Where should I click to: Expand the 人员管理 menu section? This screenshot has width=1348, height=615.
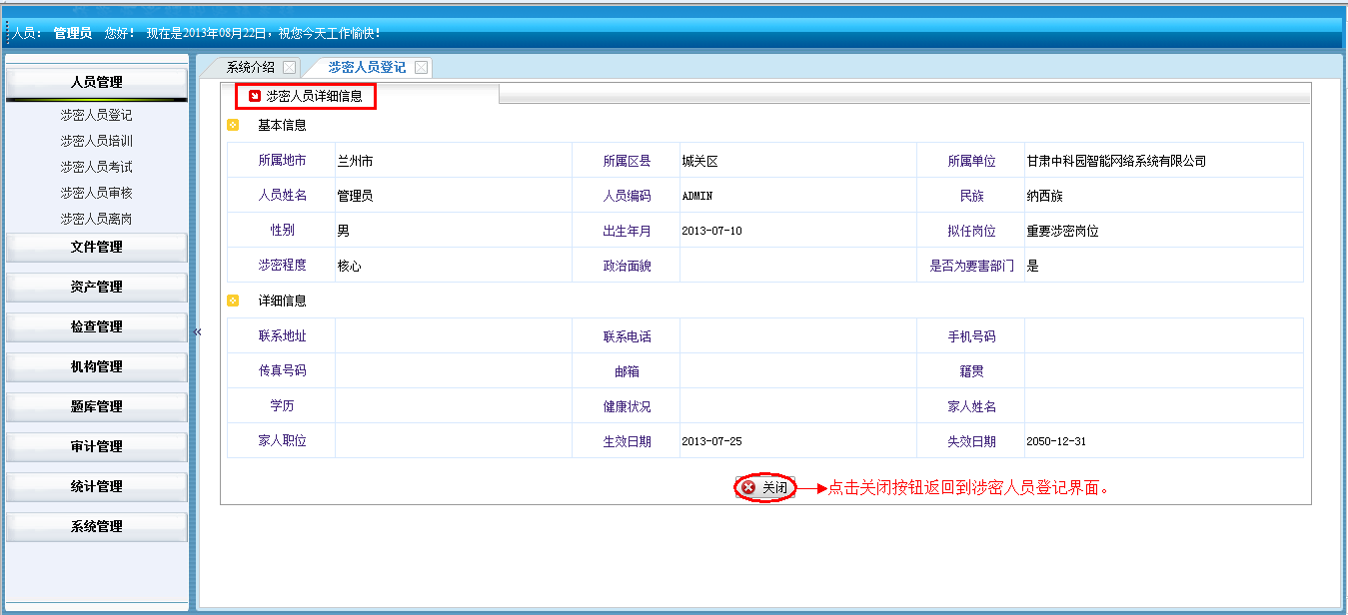(x=97, y=82)
